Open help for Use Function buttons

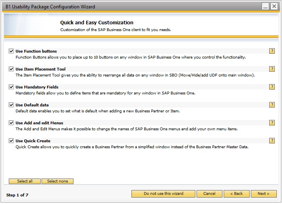coord(272,51)
